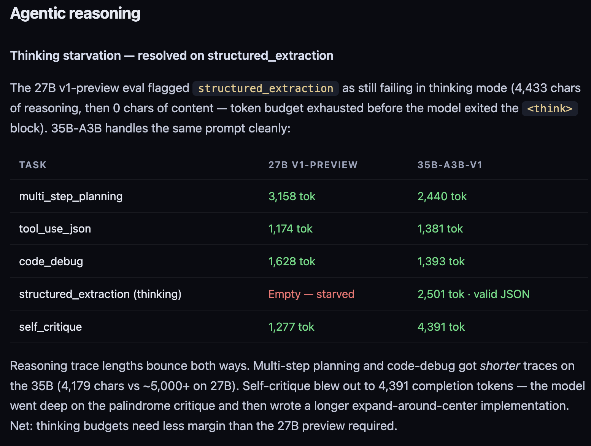Select the code_debug row label
591x446 pixels.
coord(51,261)
